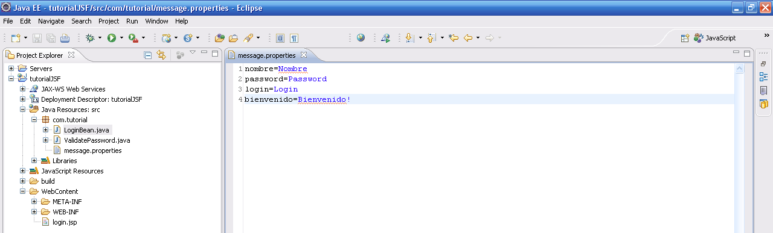Click the Back navigation arrow

click(x=468, y=38)
